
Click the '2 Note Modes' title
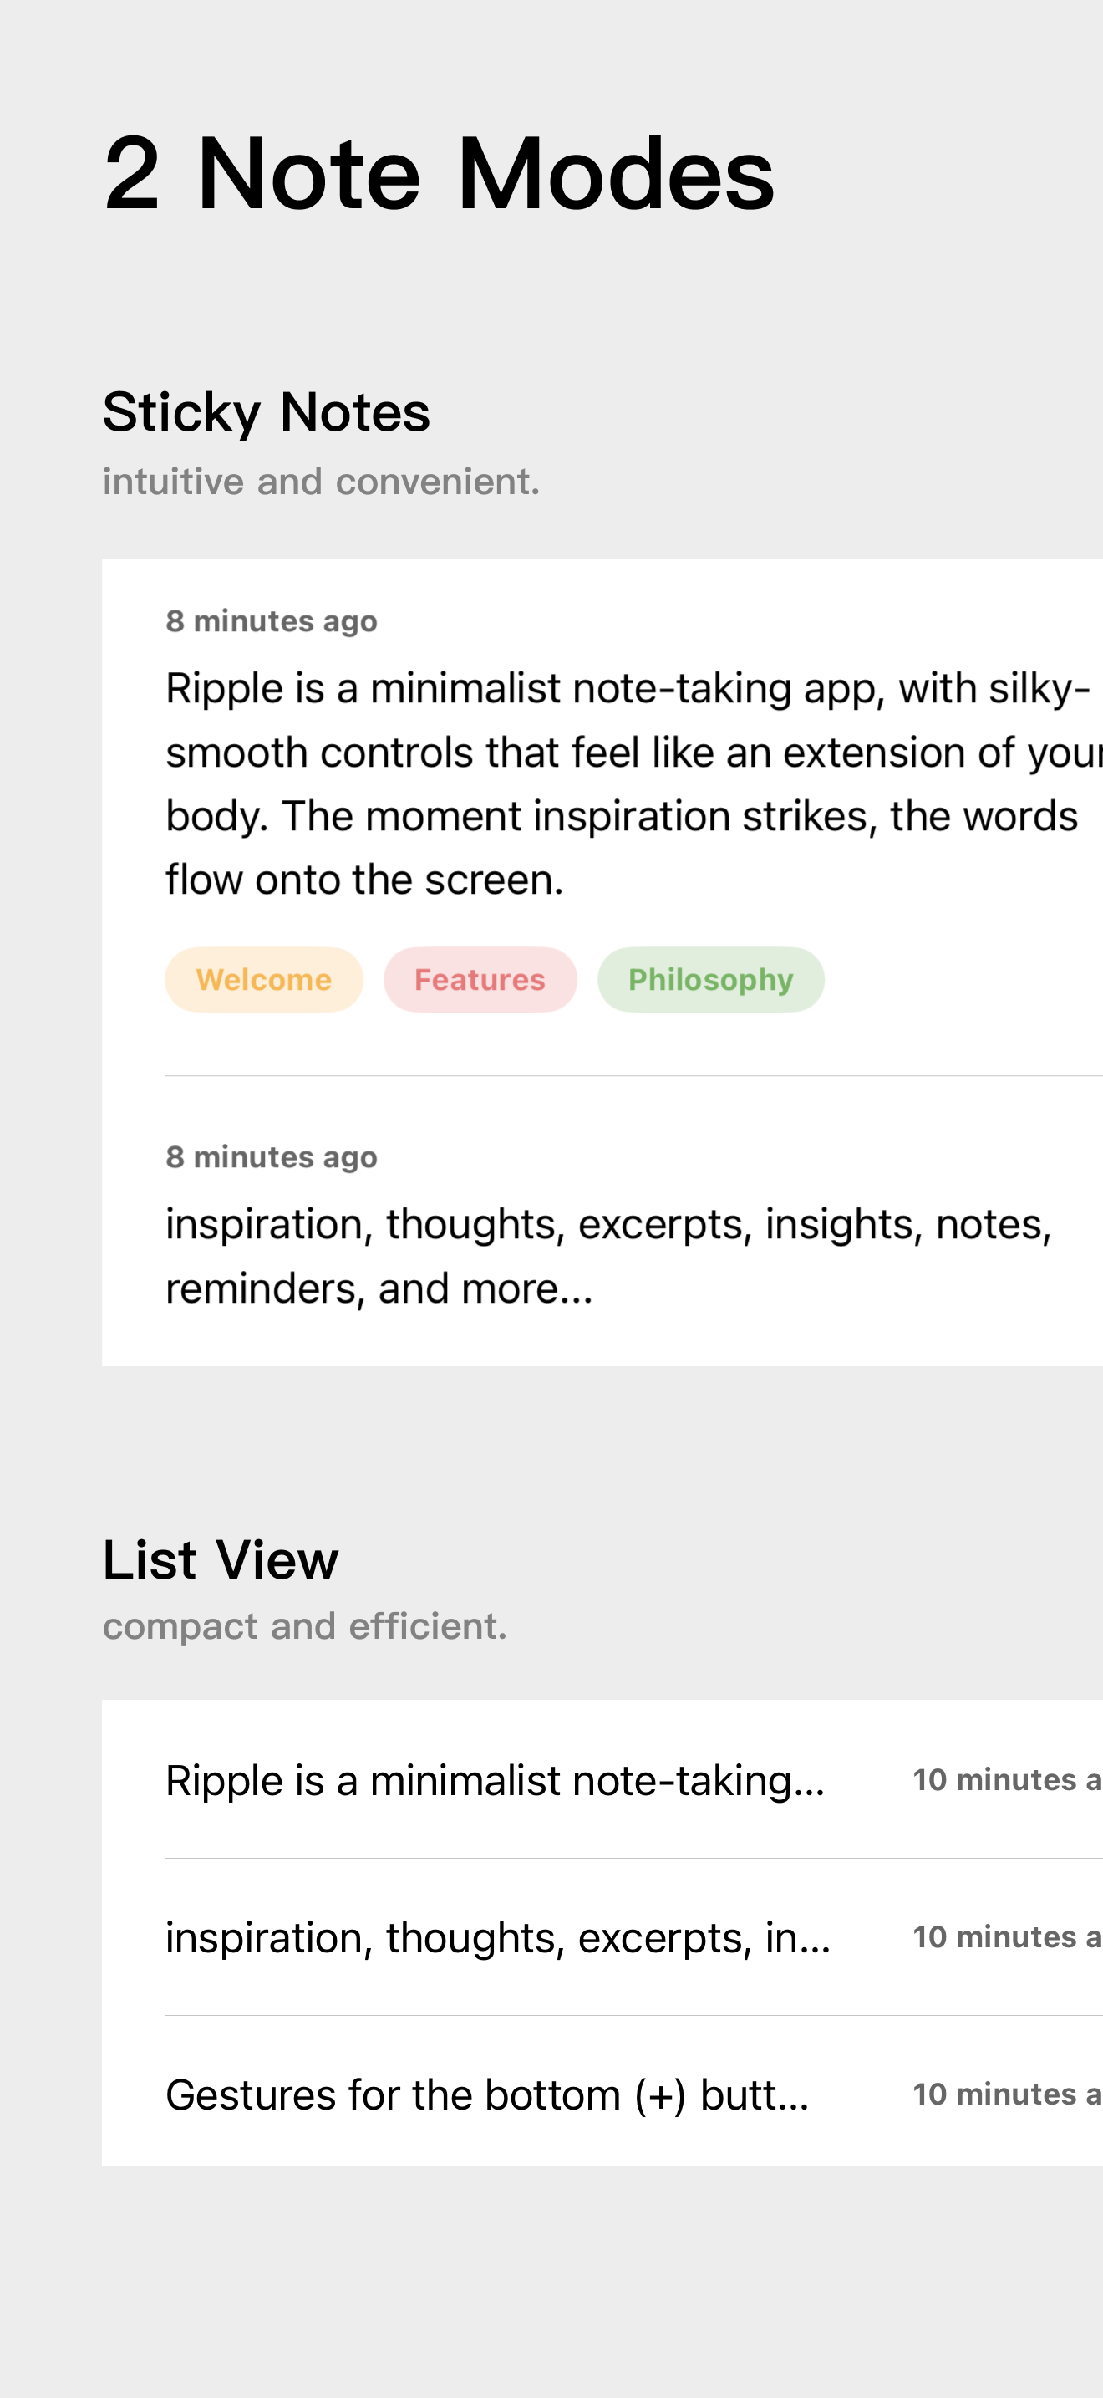point(438,173)
